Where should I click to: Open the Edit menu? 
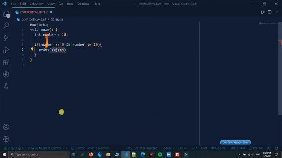tap(23, 4)
